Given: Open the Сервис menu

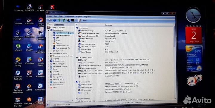Looking at the screenshot, I should pos(79,17).
